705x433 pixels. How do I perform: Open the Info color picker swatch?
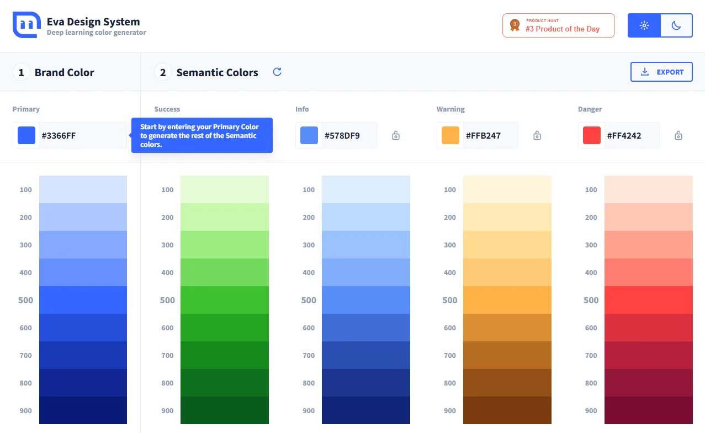[x=309, y=135]
